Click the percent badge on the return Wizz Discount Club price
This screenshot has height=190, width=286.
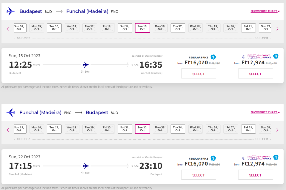click(x=276, y=157)
